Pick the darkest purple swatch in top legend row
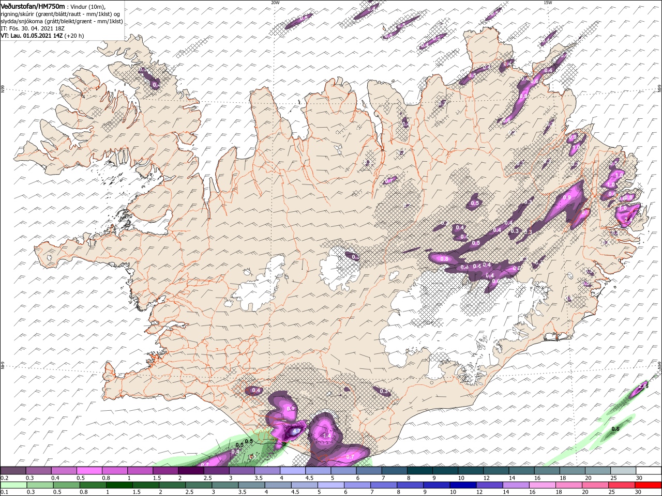662x496 pixels. coord(191,471)
